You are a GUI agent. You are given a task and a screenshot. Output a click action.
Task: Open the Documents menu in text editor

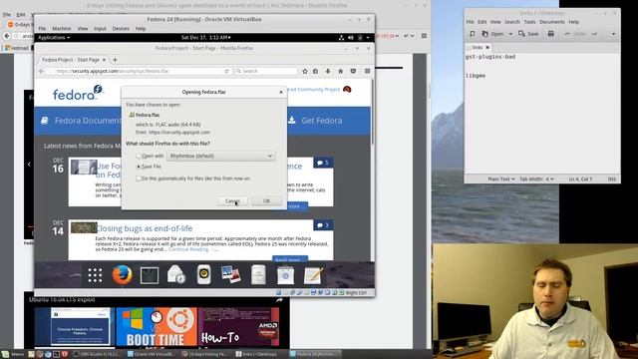[551, 22]
